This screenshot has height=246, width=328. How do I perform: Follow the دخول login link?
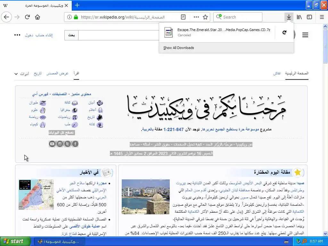[29, 35]
